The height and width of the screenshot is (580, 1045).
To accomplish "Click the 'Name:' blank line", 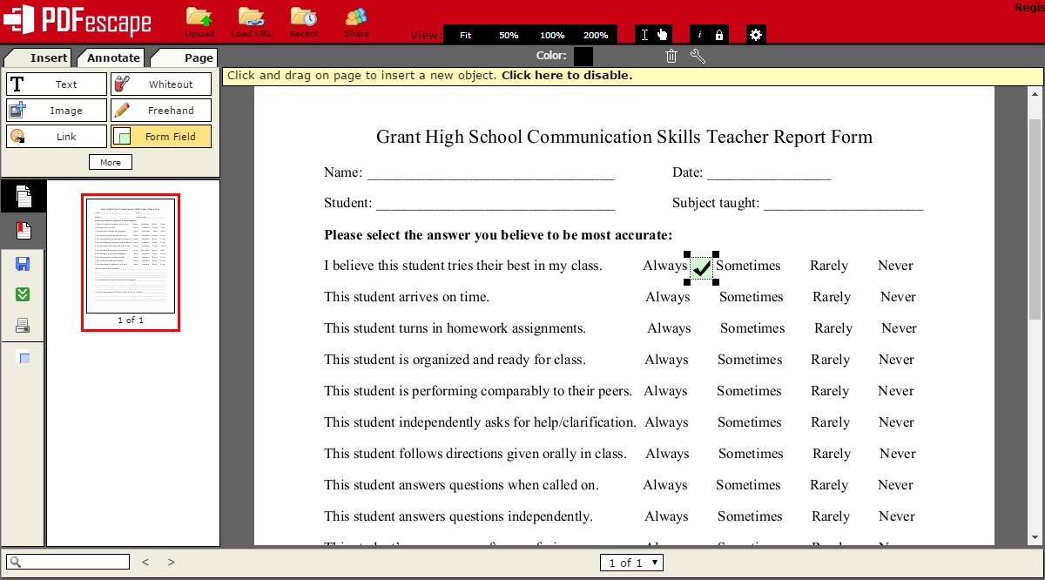I will pos(490,173).
